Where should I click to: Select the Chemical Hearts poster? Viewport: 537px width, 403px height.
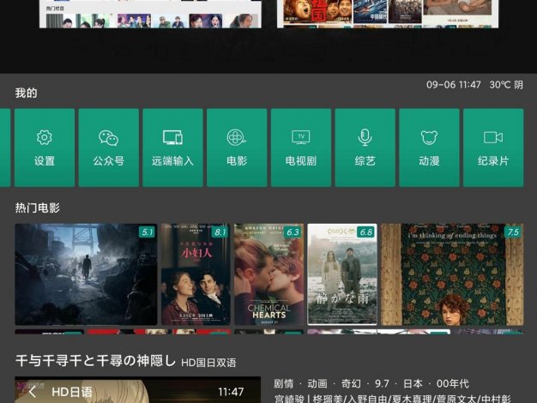[x=268, y=274]
